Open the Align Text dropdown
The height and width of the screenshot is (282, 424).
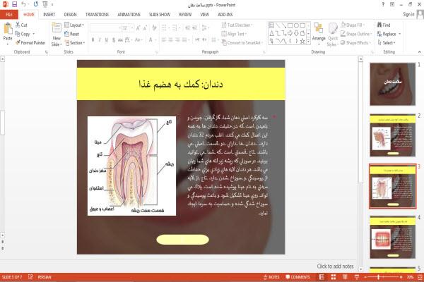pyautogui.click(x=234, y=34)
